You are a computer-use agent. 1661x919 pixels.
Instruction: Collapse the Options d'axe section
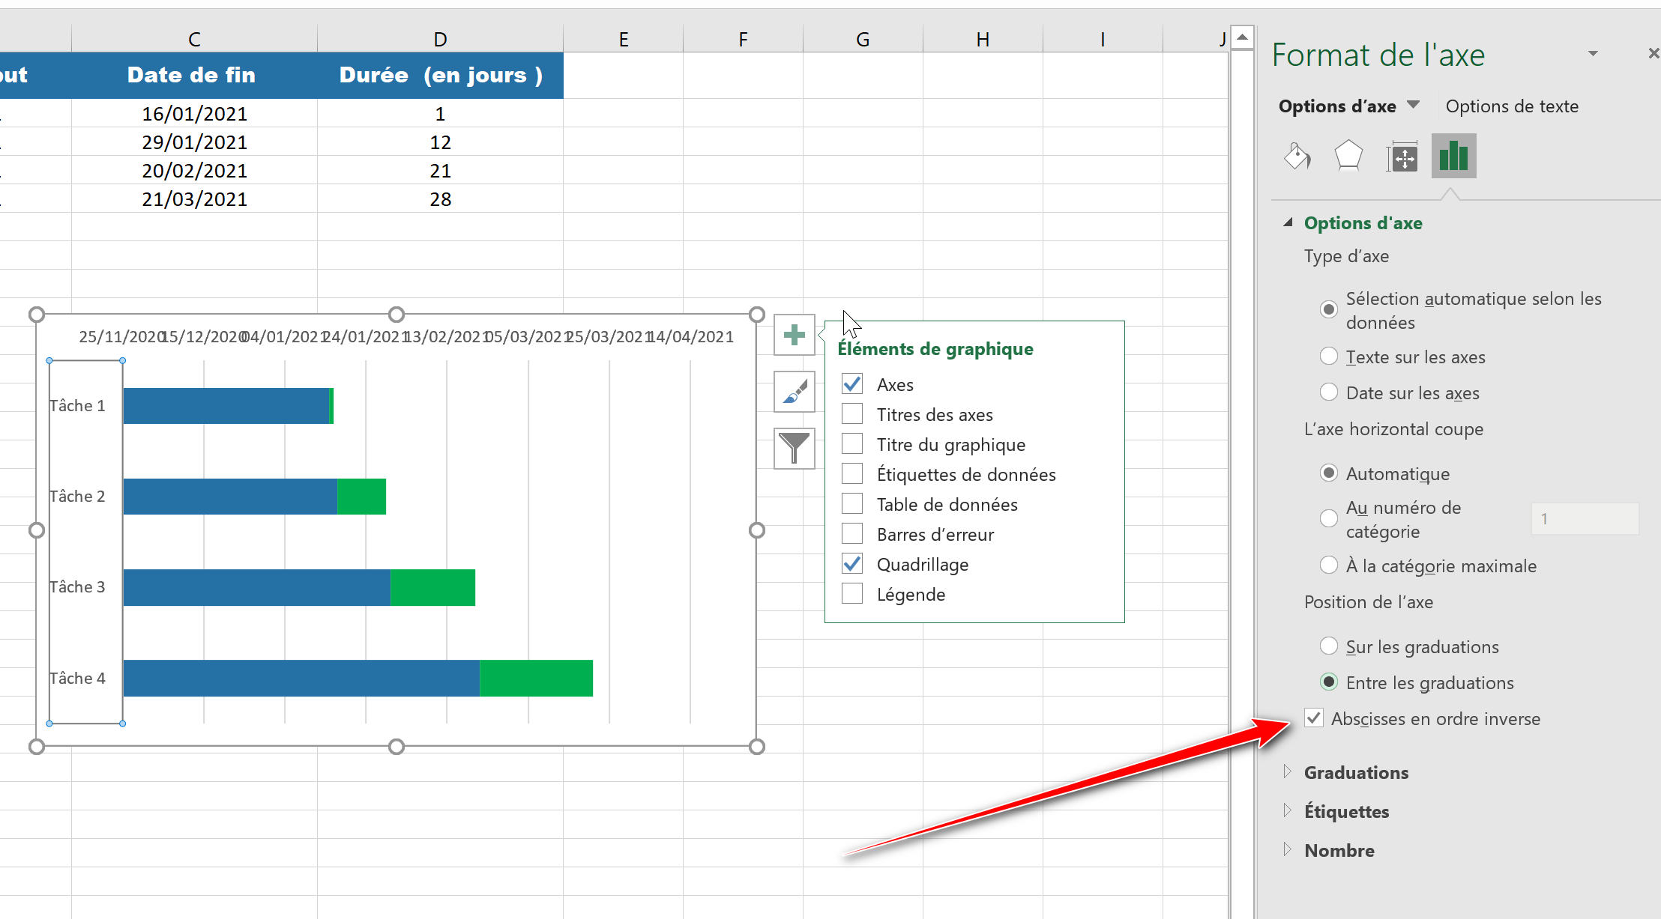pyautogui.click(x=1288, y=222)
